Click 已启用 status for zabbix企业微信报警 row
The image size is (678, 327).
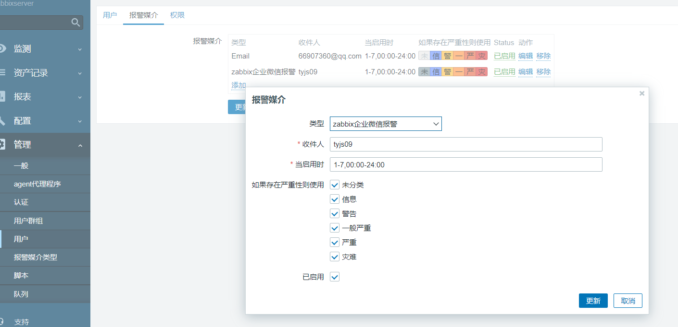504,71
